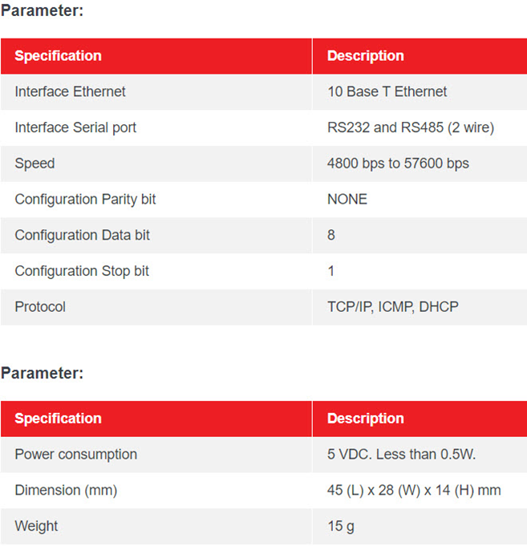Select 'TCP/IP, ICMP, DHCP' protocol value
Image resolution: width=527 pixels, height=546 pixels.
393,307
